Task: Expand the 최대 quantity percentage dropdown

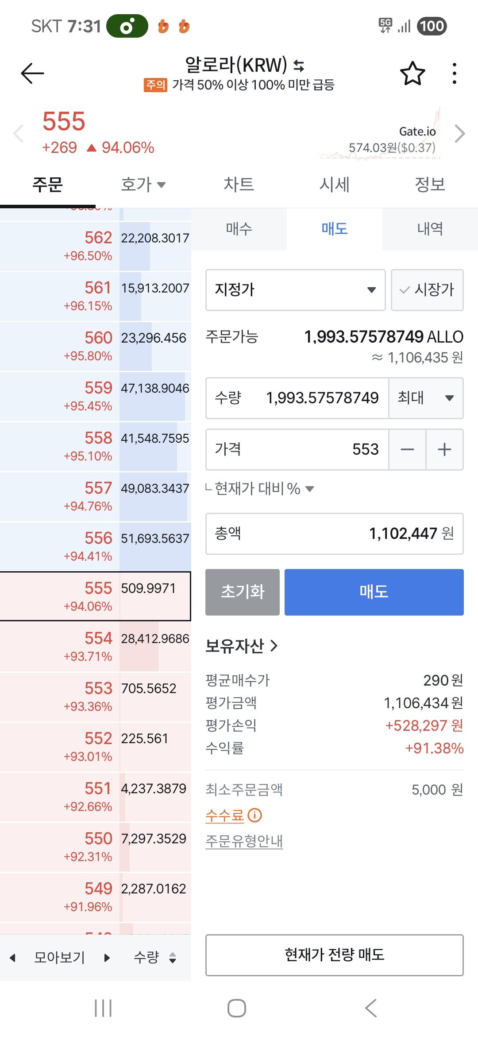Action: point(426,398)
